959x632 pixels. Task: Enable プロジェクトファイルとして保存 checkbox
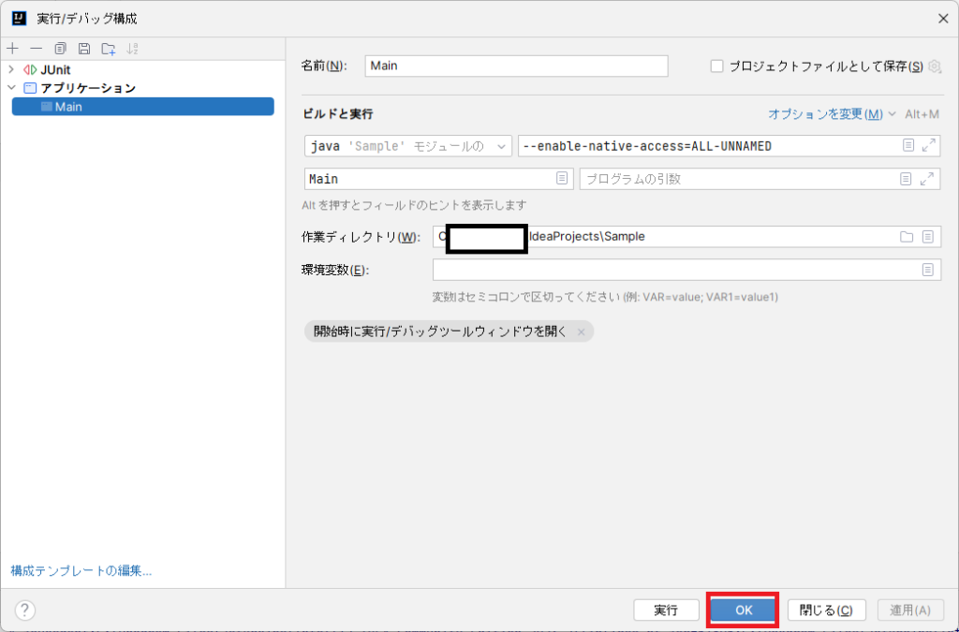716,66
